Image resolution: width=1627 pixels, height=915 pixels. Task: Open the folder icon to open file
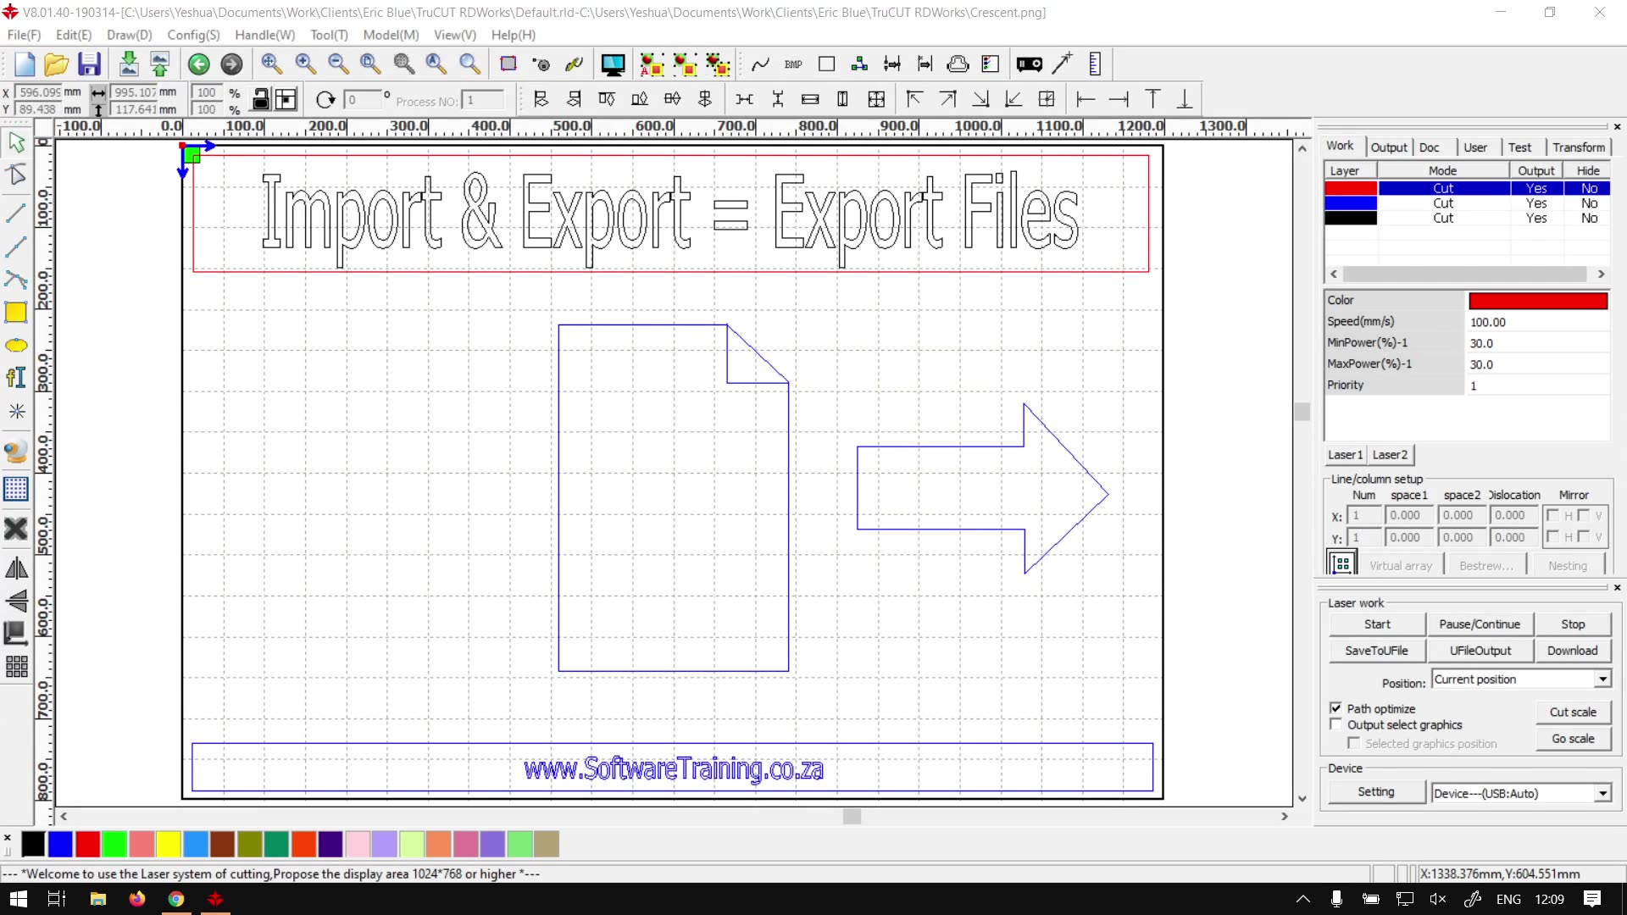[57, 64]
